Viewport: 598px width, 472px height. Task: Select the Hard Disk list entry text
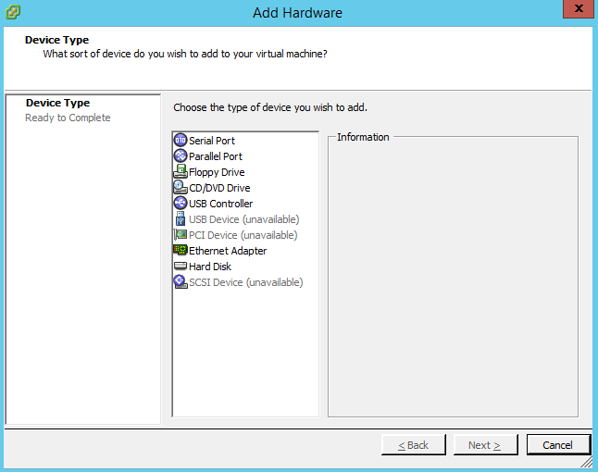(210, 267)
